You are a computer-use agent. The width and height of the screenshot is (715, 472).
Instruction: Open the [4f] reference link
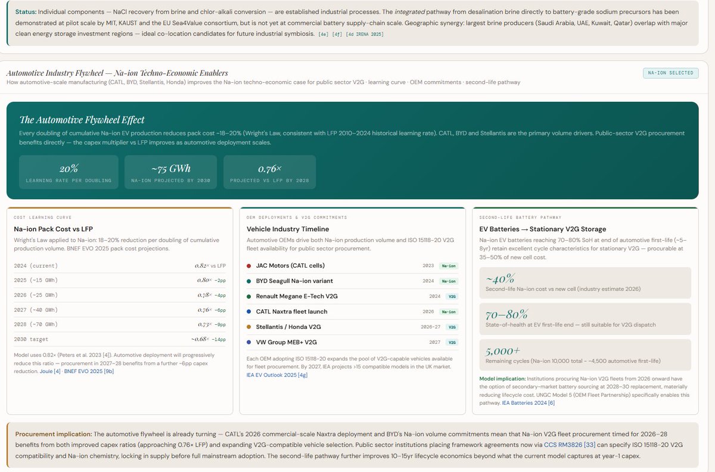(x=338, y=35)
